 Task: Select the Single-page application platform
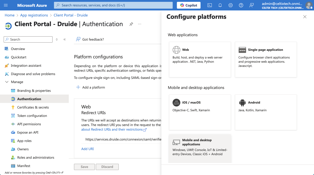click(266, 60)
